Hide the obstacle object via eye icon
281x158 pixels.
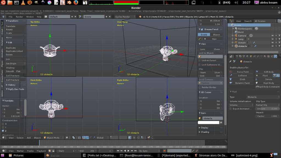point(272,46)
